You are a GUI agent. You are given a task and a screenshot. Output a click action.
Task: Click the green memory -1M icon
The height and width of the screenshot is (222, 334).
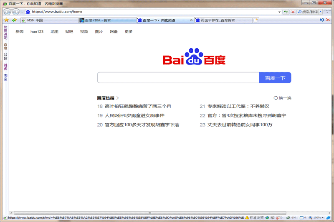point(291,218)
